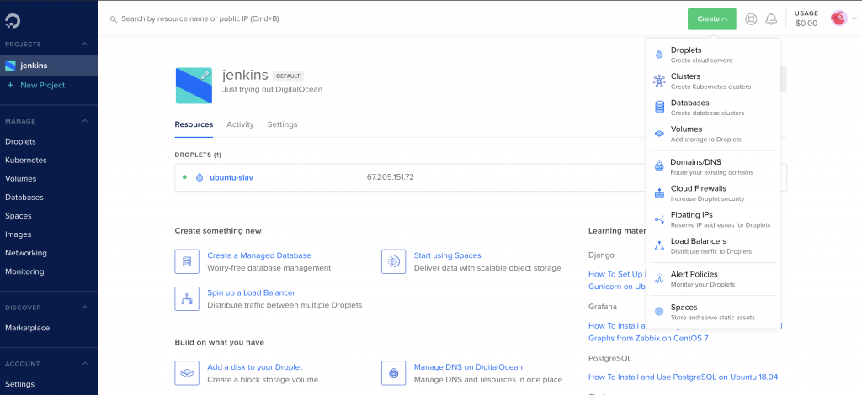Viewport: 862px width, 395px height.
Task: Switch to the Resources tab
Action: pos(194,124)
